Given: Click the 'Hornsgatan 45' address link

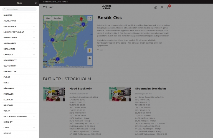Looking at the screenshot, I should tap(143, 94).
